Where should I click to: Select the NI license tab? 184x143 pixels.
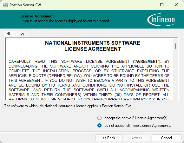11,34
